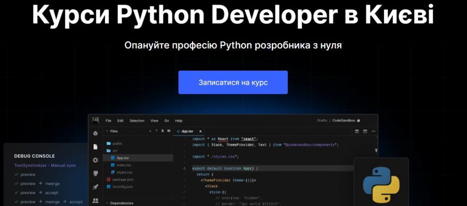Click the import ./styles.css code line
Viewport: 467px width, 206px height.
point(216,157)
